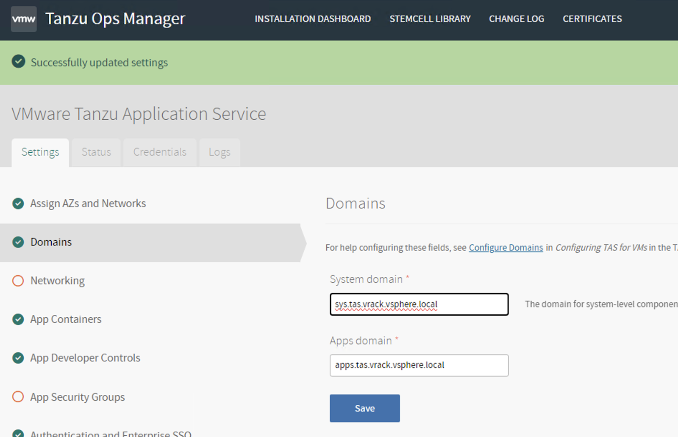Click the orange incomplete circle beside Networking

(x=18, y=281)
